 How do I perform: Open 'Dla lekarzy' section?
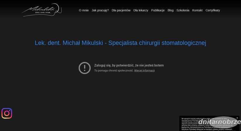[x=141, y=10]
